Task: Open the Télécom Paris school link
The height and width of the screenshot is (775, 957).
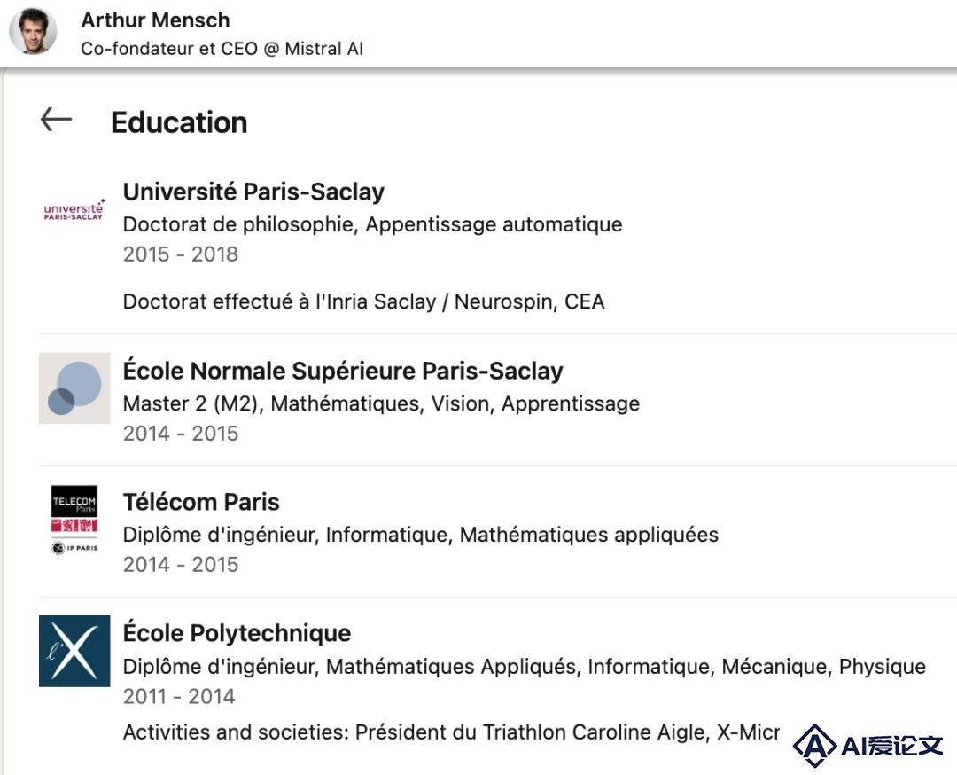Action: (201, 501)
